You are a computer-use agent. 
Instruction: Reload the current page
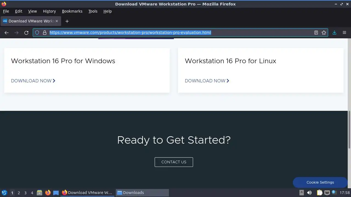26,33
